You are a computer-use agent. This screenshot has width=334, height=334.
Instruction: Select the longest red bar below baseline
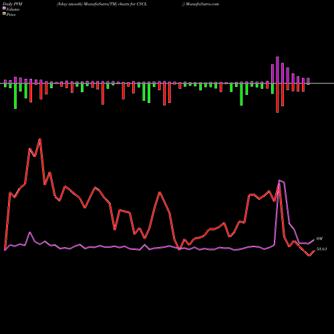(277, 98)
